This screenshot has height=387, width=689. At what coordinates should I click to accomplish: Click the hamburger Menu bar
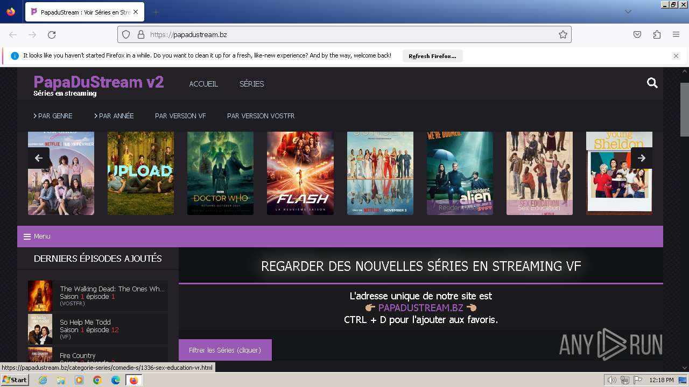(x=340, y=236)
